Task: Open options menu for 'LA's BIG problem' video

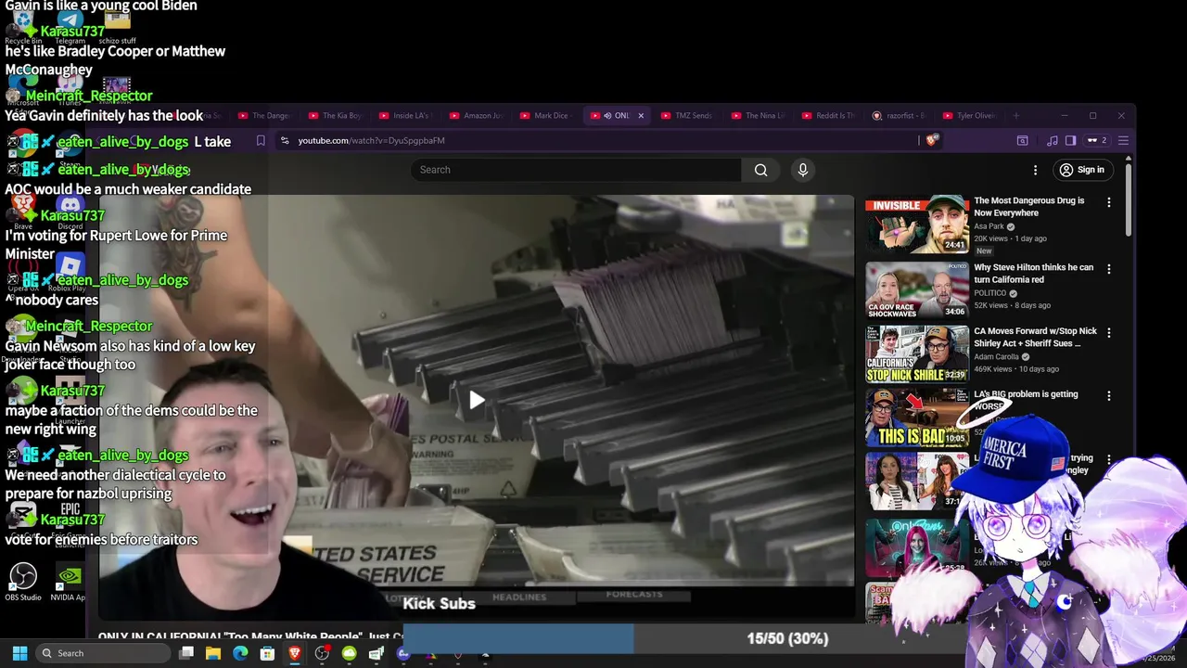Action: (x=1108, y=395)
